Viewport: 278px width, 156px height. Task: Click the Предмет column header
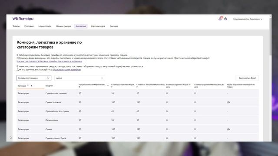(49, 86)
